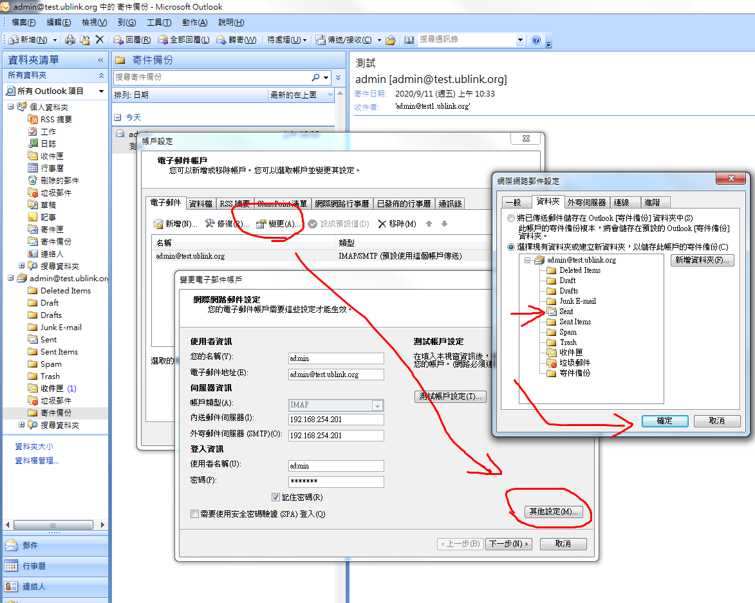Check the Remember password (記住密碼) checkbox

pyautogui.click(x=276, y=497)
